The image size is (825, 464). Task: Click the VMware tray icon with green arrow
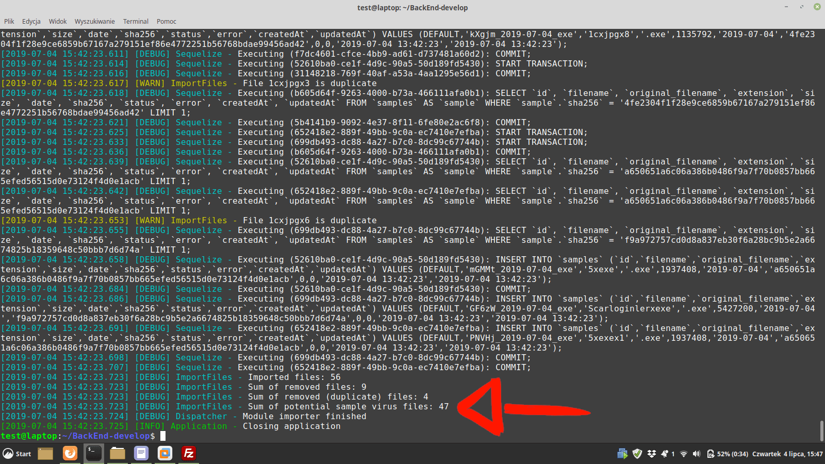[x=622, y=454]
